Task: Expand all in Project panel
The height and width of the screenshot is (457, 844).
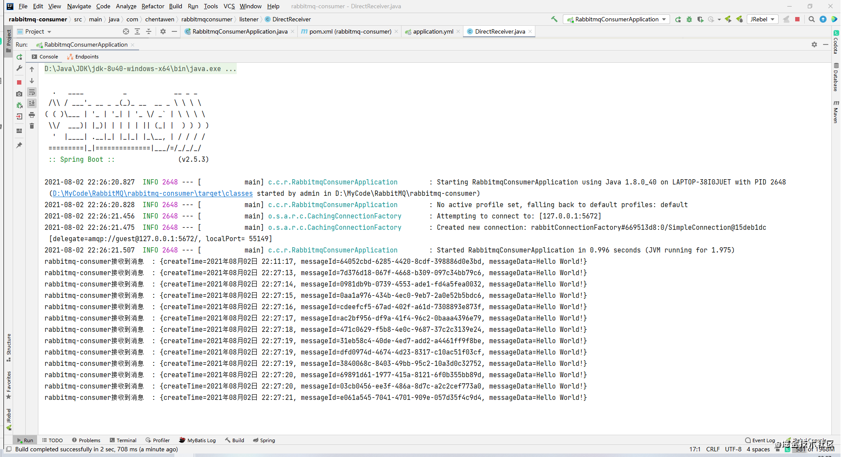Action: [x=137, y=31]
